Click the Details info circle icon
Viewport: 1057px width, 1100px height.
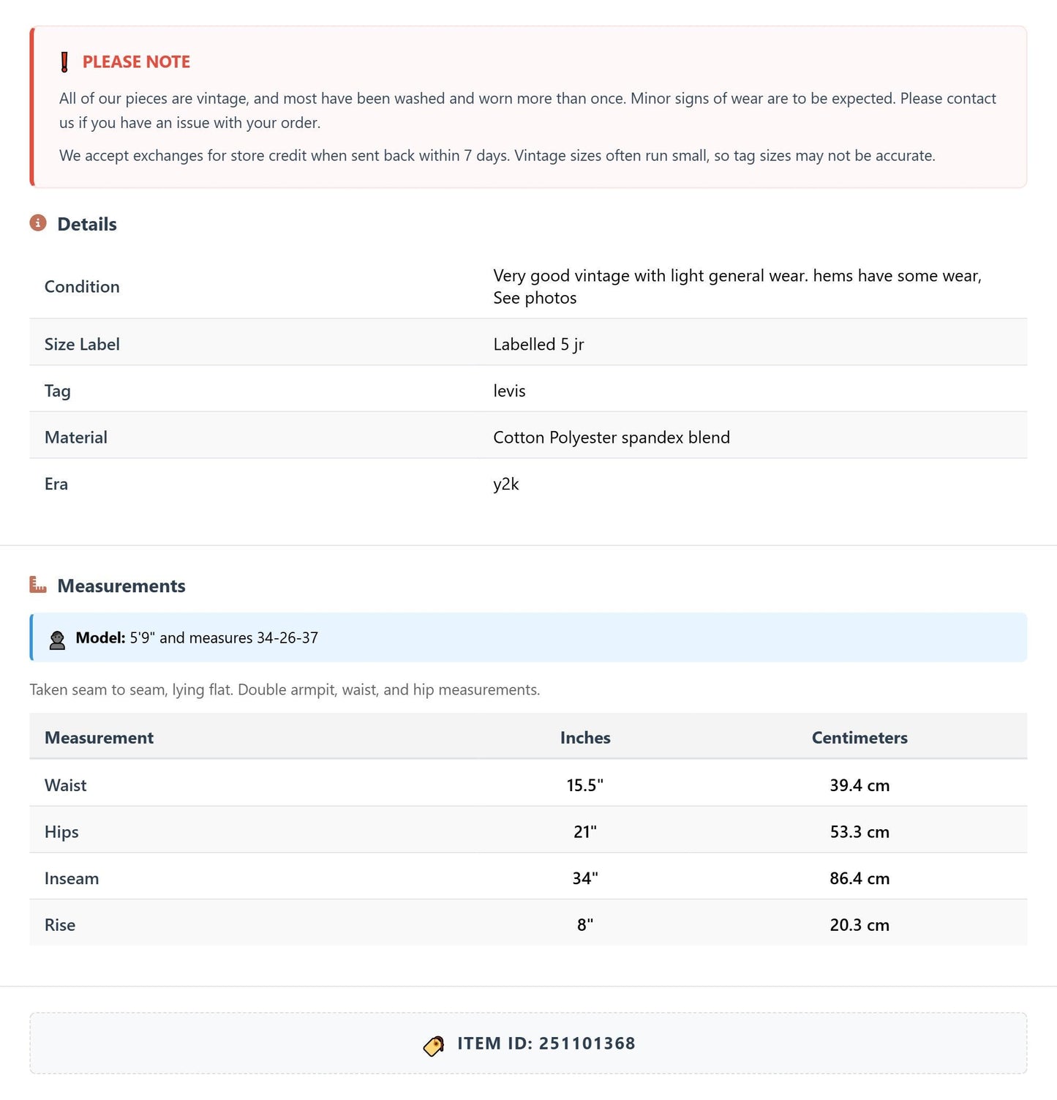[x=38, y=223]
